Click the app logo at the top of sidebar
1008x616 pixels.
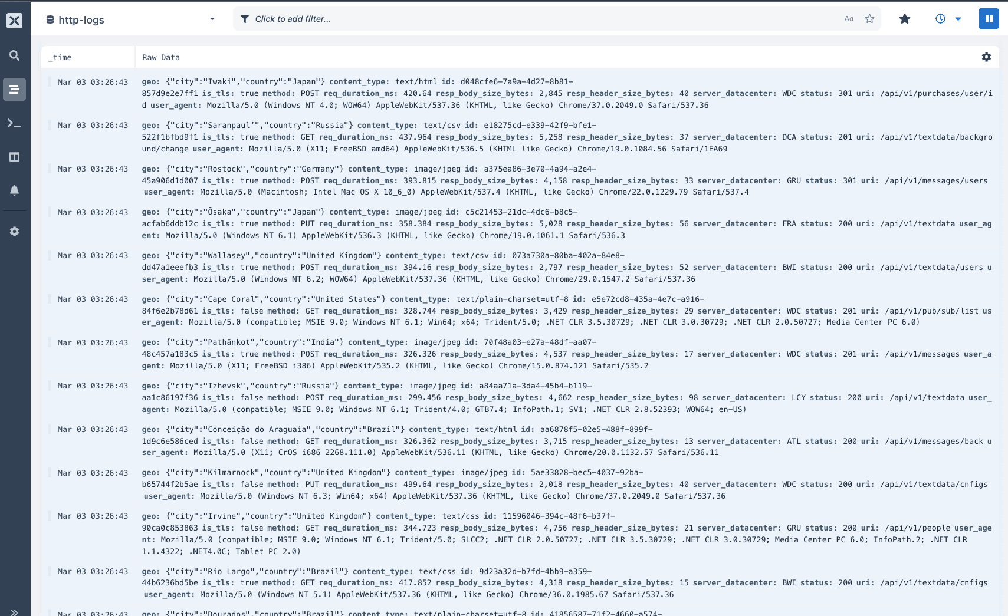(x=14, y=19)
